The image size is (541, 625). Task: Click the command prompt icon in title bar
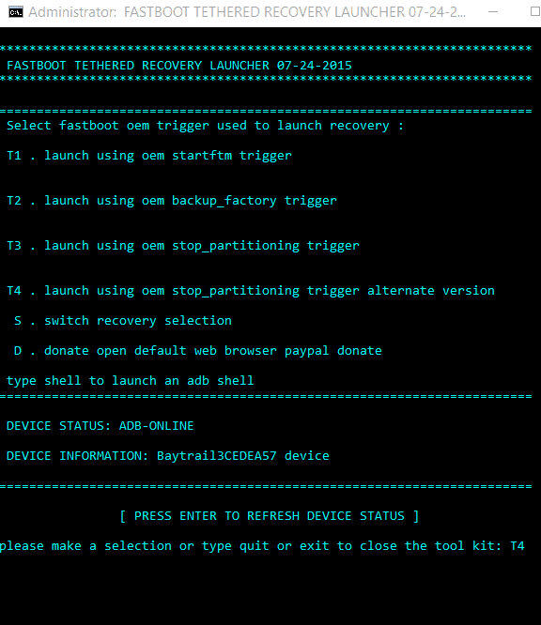click(16, 12)
